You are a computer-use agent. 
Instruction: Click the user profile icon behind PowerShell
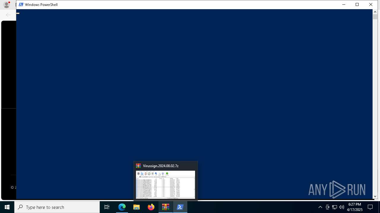[x=7, y=4]
